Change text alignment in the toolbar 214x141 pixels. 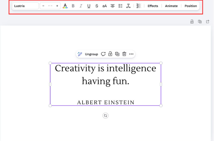(x=112, y=6)
